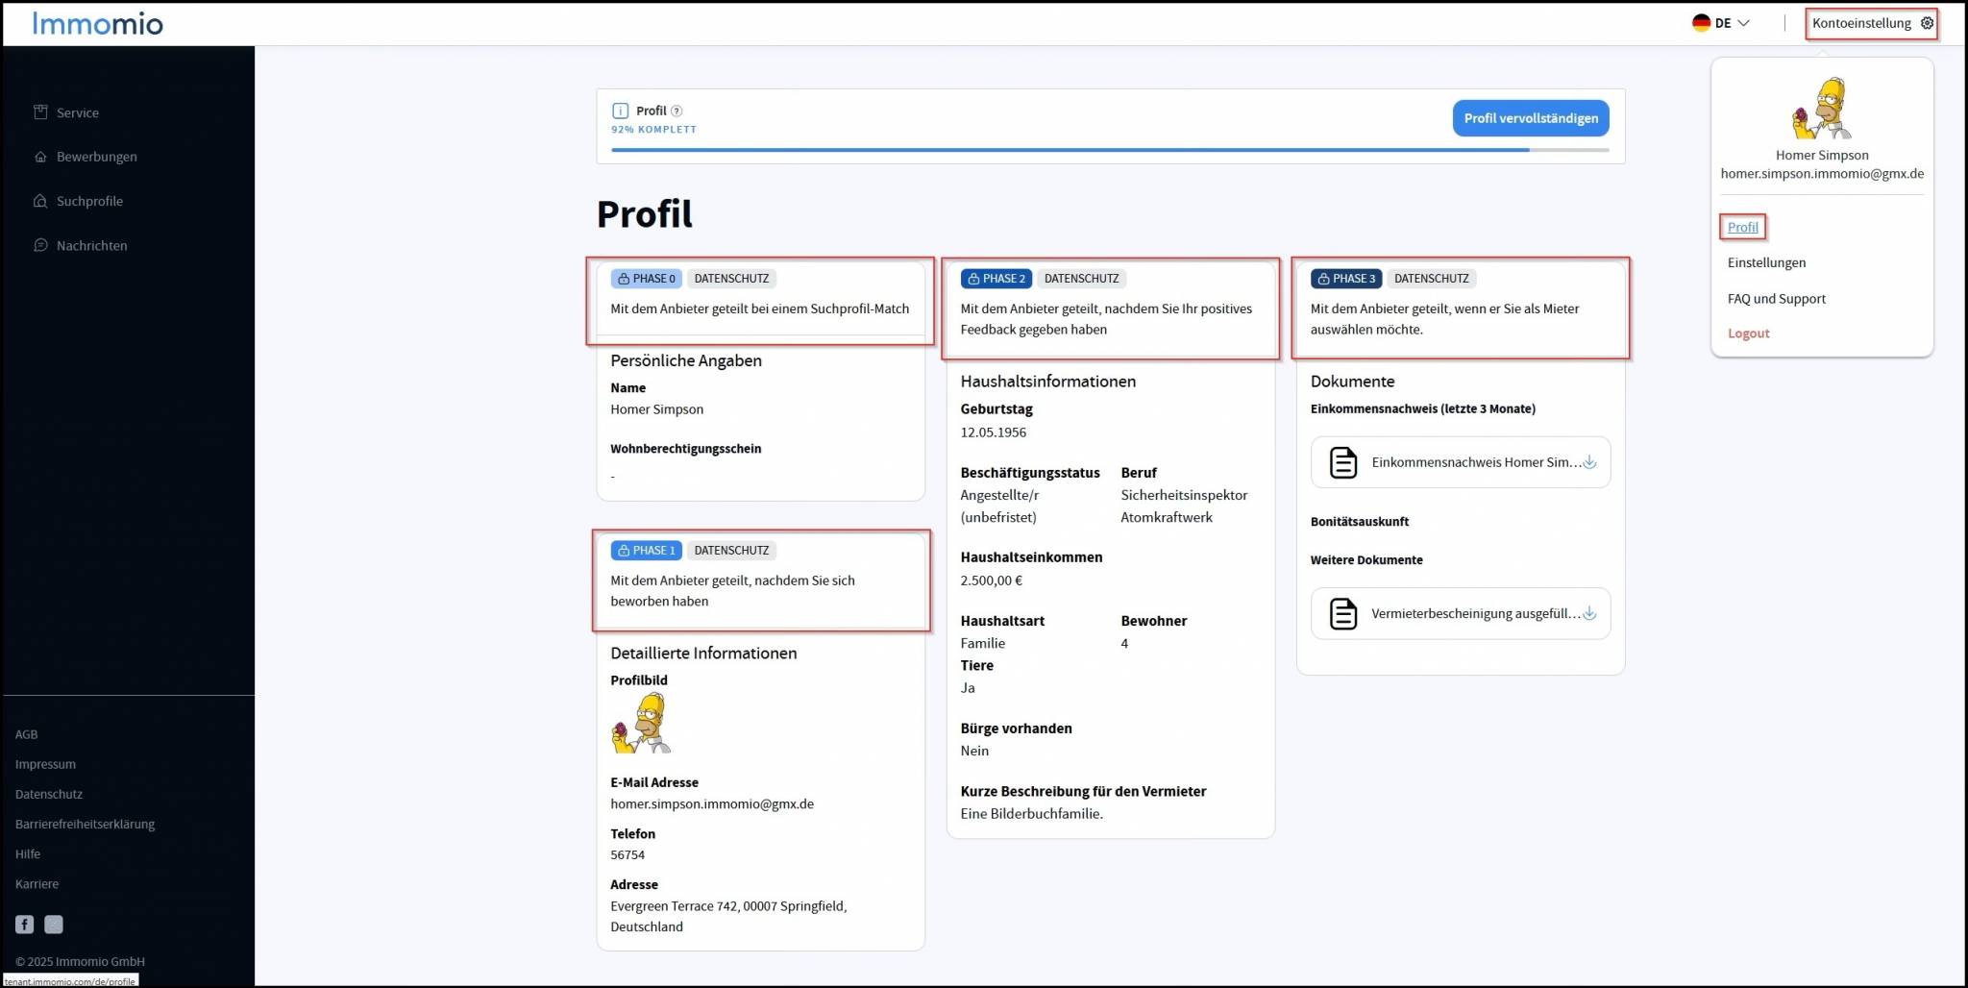Click the Nachrichten chat bubble icon

coord(40,245)
